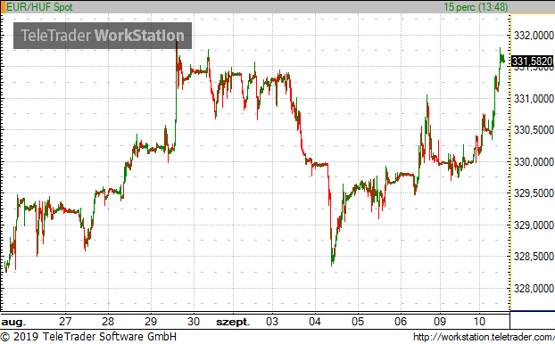This screenshot has height=344, width=555.
Task: Select date 09 on the time axis
Action: pos(440,322)
